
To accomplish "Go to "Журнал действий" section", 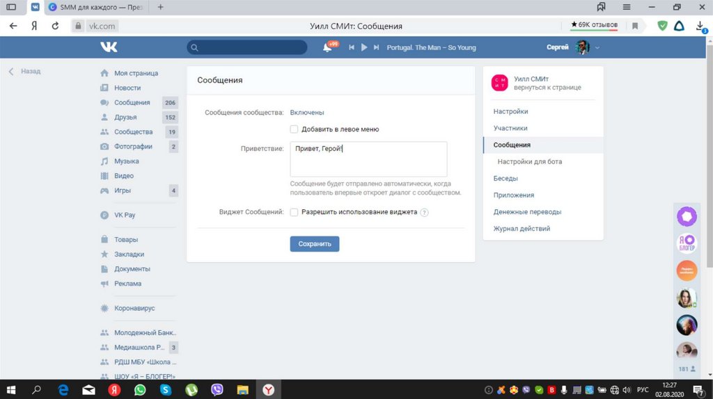I will click(x=522, y=229).
